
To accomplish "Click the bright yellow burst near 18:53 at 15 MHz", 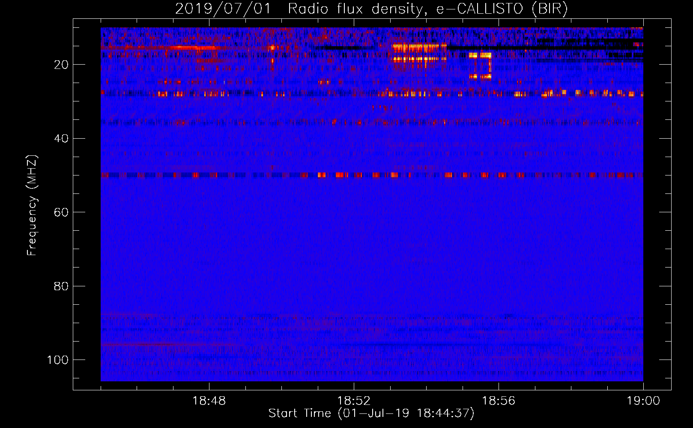I will (419, 48).
